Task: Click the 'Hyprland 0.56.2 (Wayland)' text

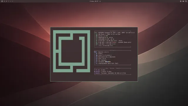Action: point(107,57)
